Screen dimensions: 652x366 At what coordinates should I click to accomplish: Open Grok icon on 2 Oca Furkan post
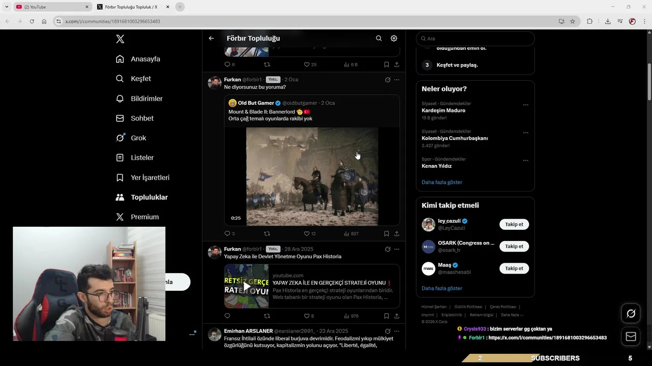388,79
